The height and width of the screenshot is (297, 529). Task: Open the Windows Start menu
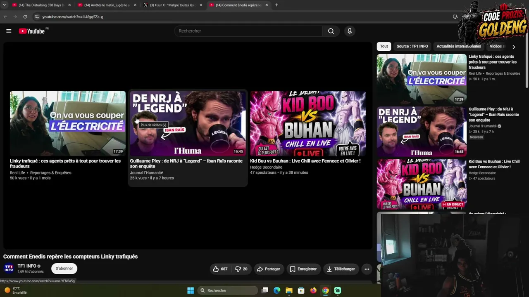click(191, 290)
